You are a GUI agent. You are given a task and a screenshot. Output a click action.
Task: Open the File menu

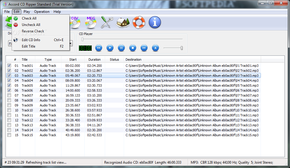click(7, 12)
